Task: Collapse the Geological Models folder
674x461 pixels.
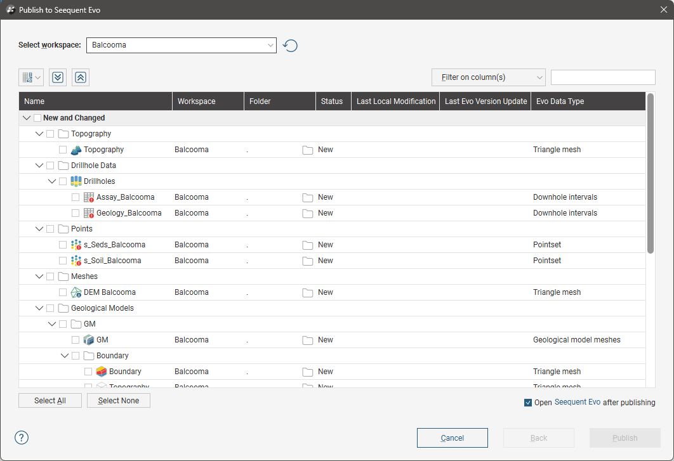Action: point(39,308)
